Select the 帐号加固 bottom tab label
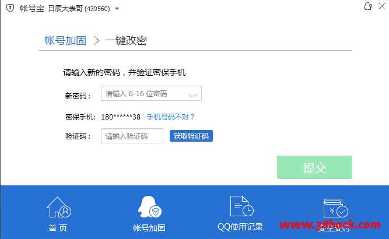 149,227
